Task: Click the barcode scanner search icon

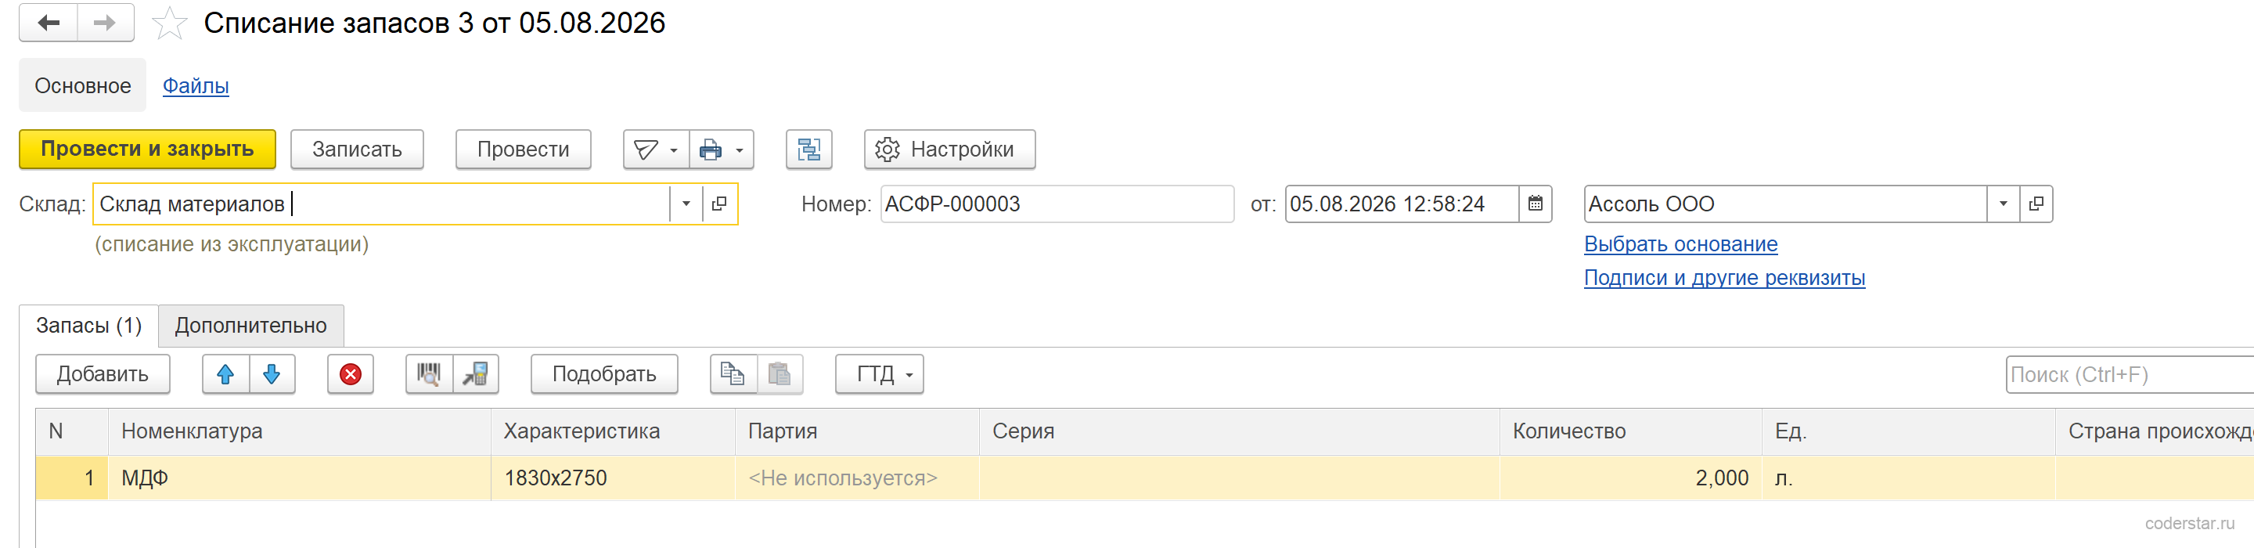Action: click(x=429, y=375)
